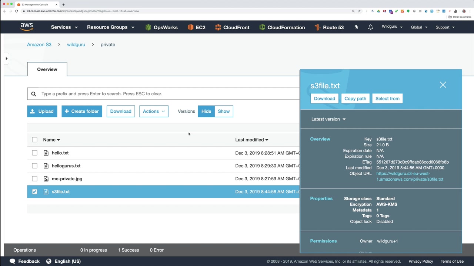Go to the CloudFront shortcut

tap(232, 27)
